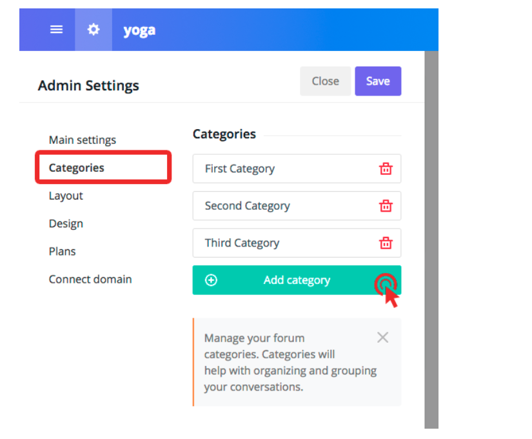Open Main settings section
The width and height of the screenshot is (532, 439).
[83, 140]
